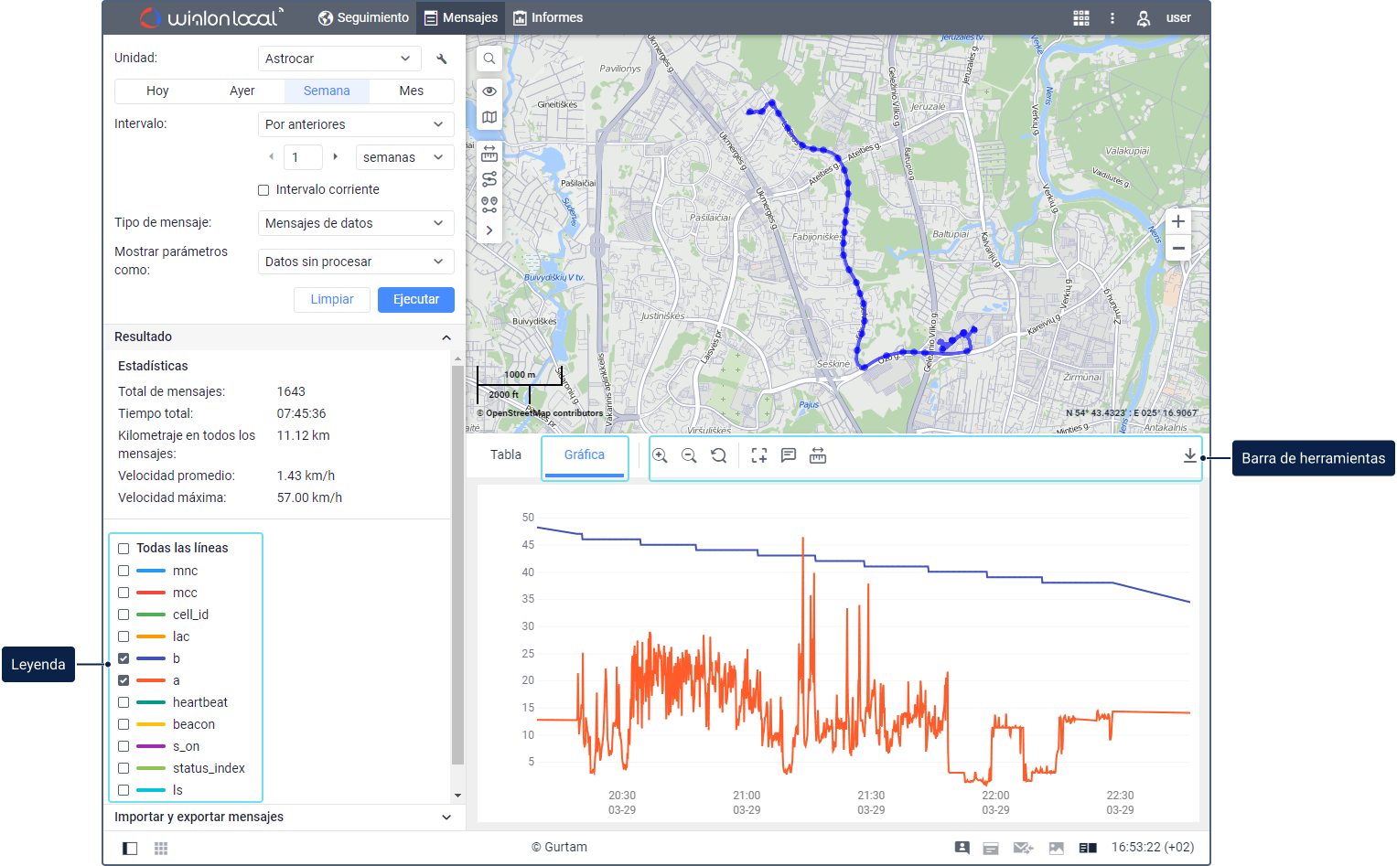
Task: Open the Unidad Astrocar dropdown
Action: (339, 59)
